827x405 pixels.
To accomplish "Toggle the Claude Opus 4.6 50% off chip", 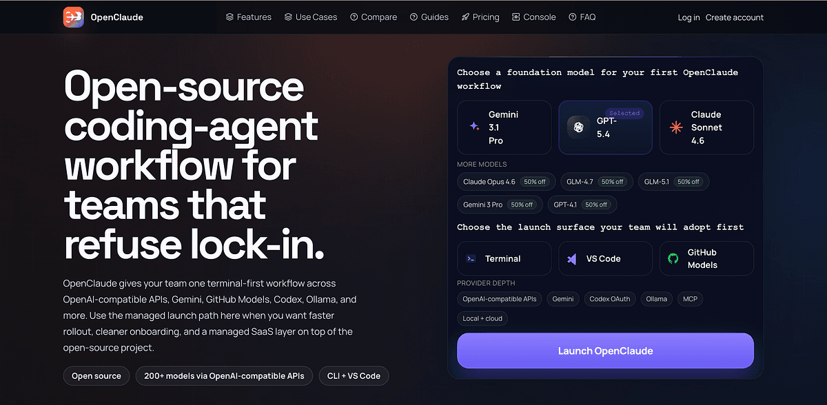I will tap(506, 181).
